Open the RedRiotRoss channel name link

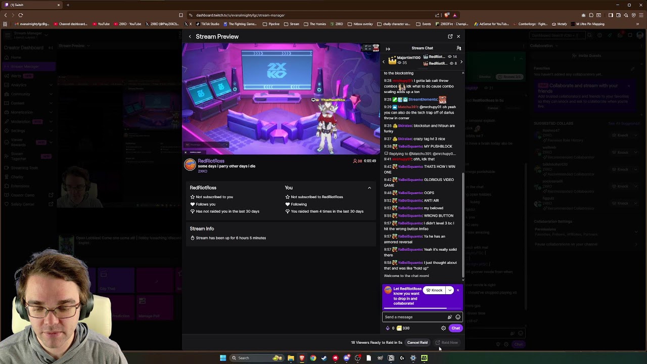(x=211, y=161)
